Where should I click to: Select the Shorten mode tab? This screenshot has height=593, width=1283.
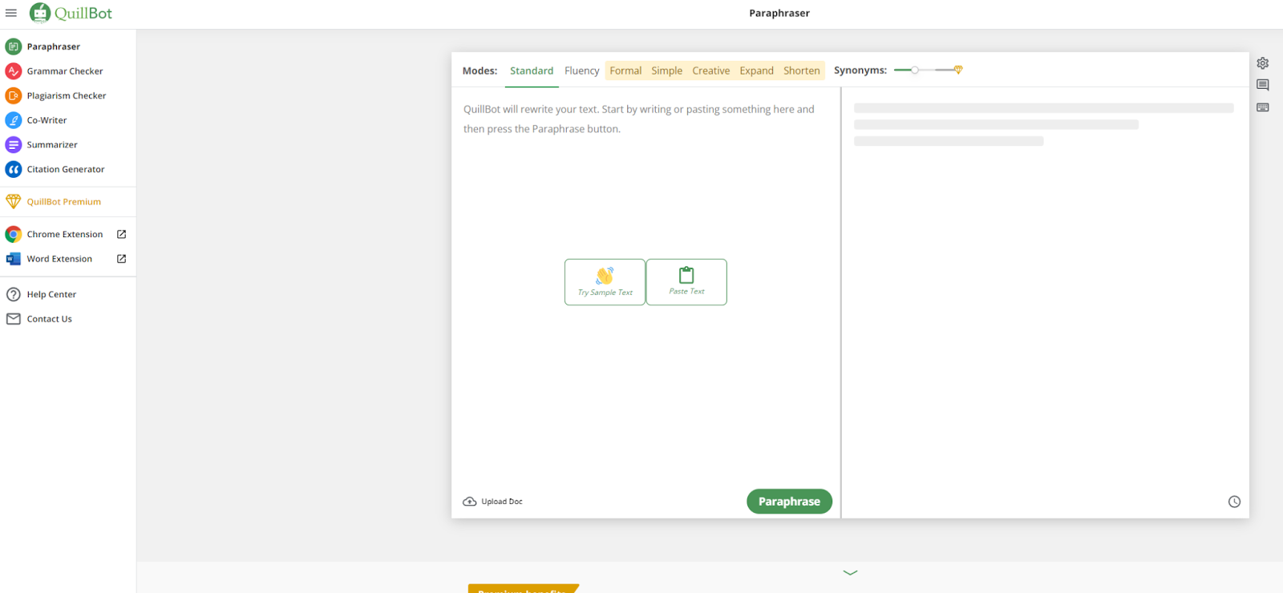coord(802,71)
